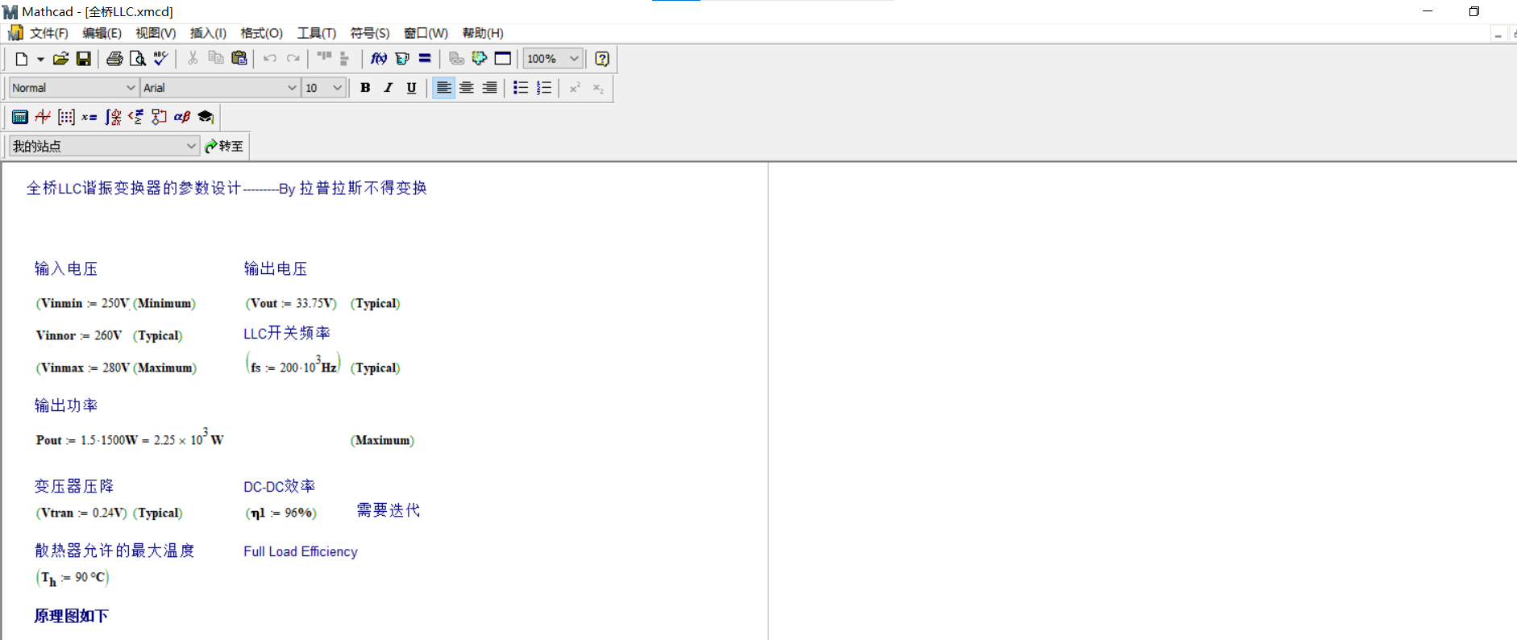Open the new-document template dropdown arrow
Screen dimensions: 1517x640
[x=40, y=59]
